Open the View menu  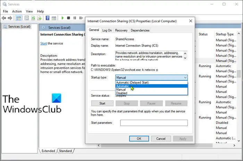(x=29, y=11)
